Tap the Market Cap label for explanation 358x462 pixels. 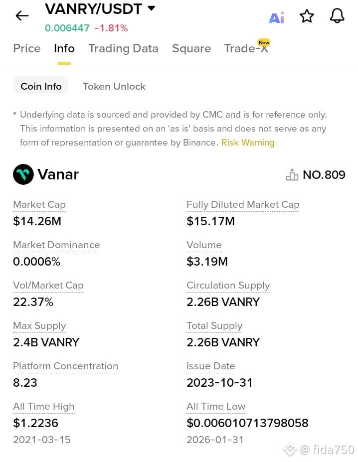39,204
